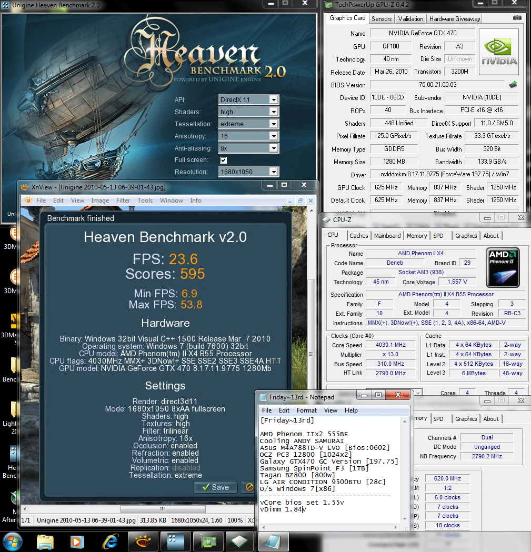
Task: Open the Anisotropy dropdown set to 16
Action: (248, 136)
